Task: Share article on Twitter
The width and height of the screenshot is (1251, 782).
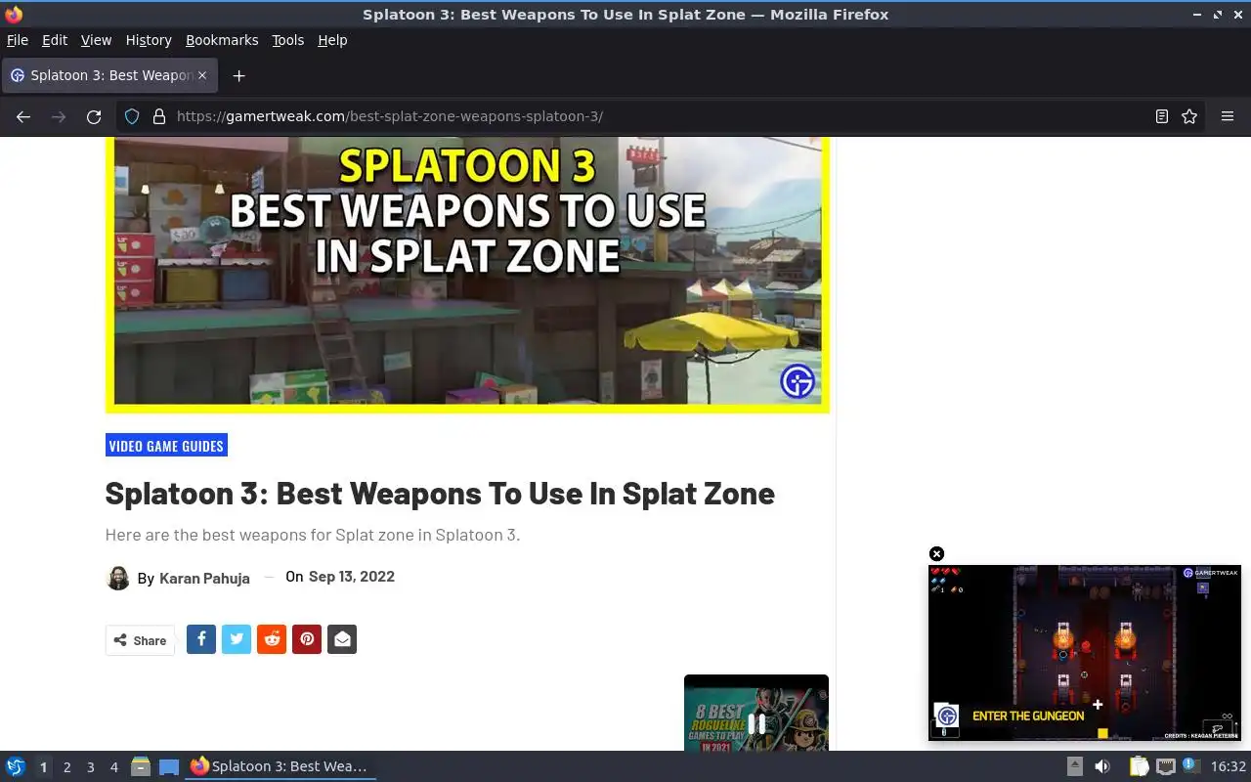Action: pyautogui.click(x=237, y=639)
